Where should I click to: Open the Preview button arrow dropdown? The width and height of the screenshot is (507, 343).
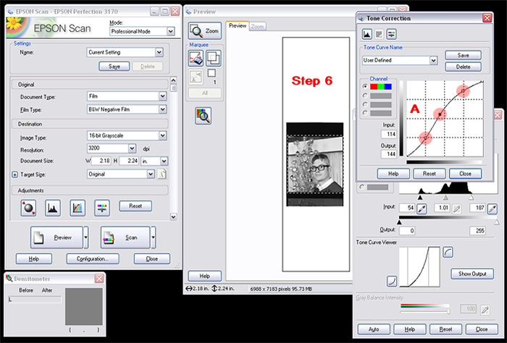click(86, 237)
